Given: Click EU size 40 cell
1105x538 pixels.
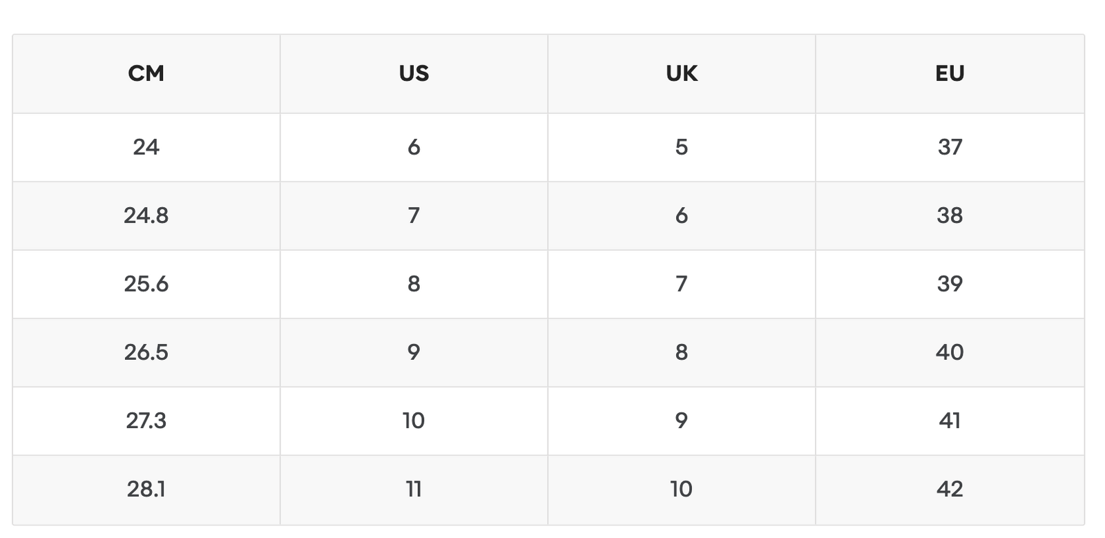Looking at the screenshot, I should [950, 352].
